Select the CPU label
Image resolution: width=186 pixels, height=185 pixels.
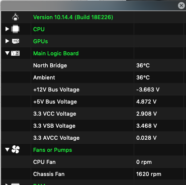39,29
